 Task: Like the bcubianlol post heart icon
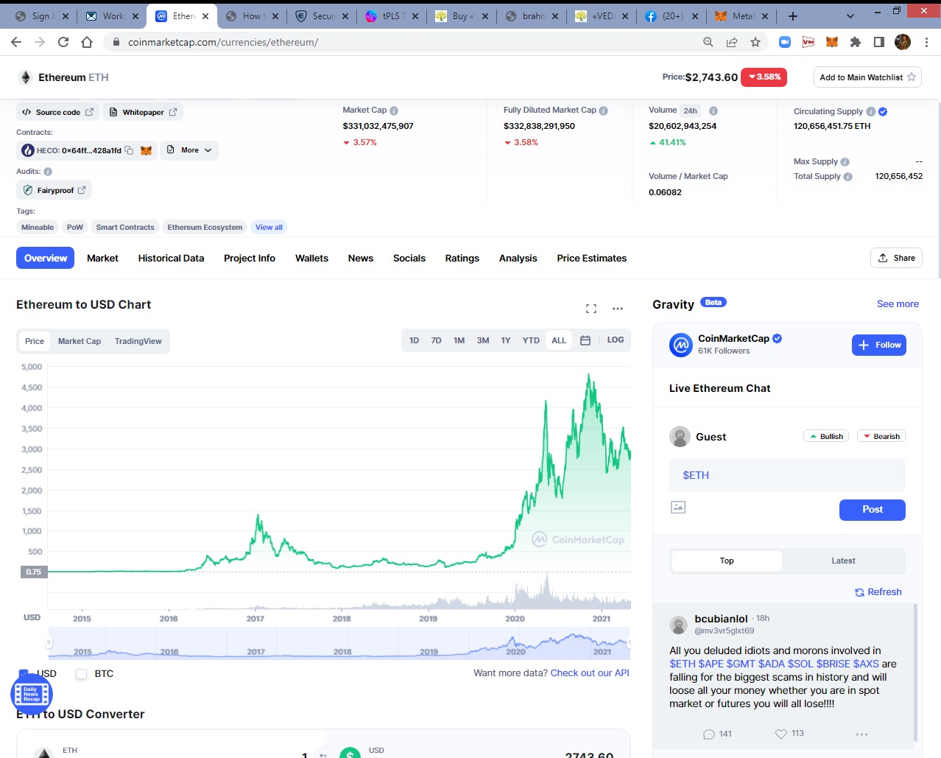781,734
